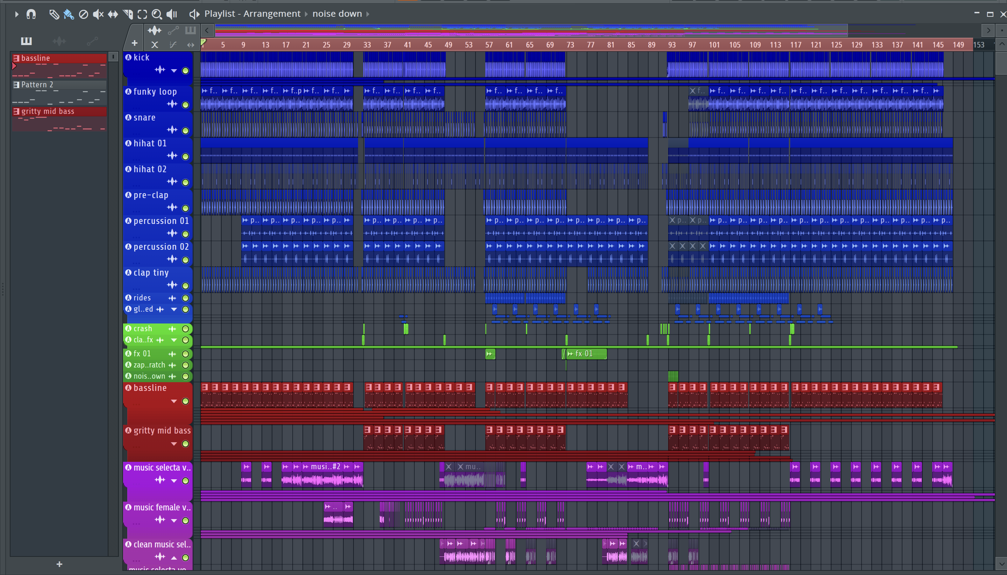Show patterns with the piano filter icon
This screenshot has height=575, width=1007.
tap(27, 41)
